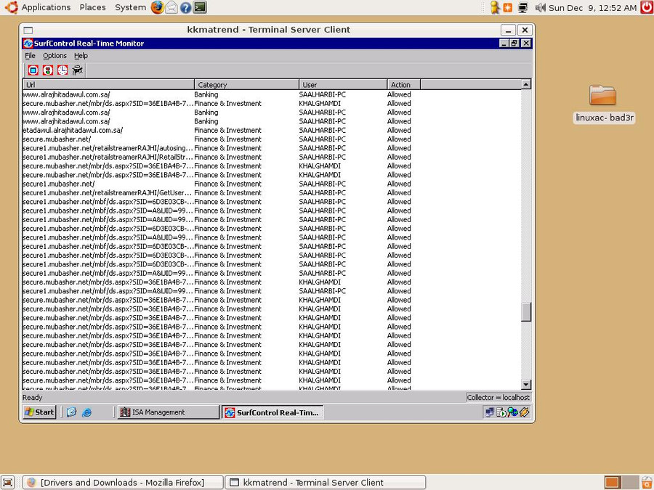
Task: Click the User column header
Action: (x=343, y=85)
